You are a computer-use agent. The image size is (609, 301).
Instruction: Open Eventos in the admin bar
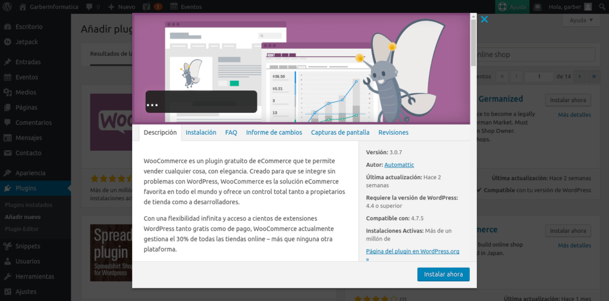(186, 7)
